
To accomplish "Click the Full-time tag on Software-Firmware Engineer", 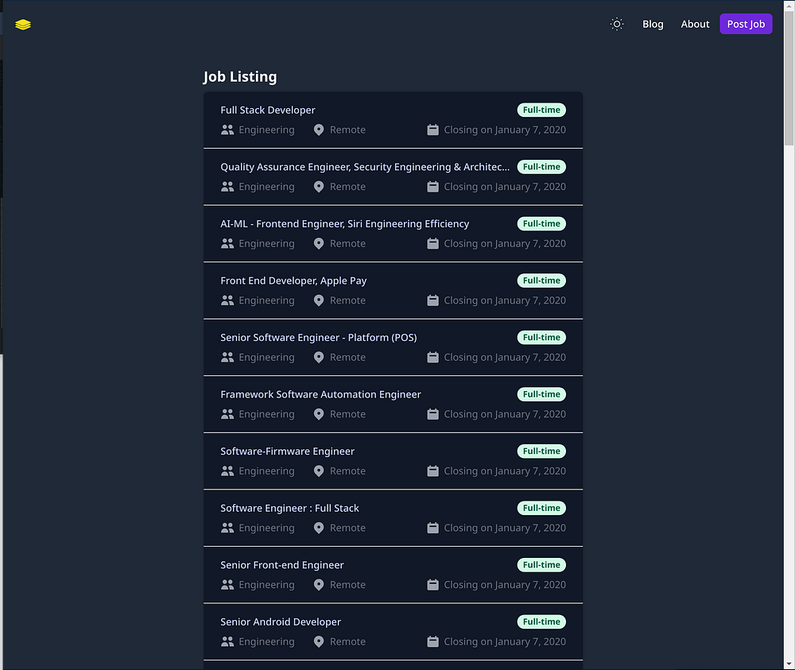I will pos(541,451).
